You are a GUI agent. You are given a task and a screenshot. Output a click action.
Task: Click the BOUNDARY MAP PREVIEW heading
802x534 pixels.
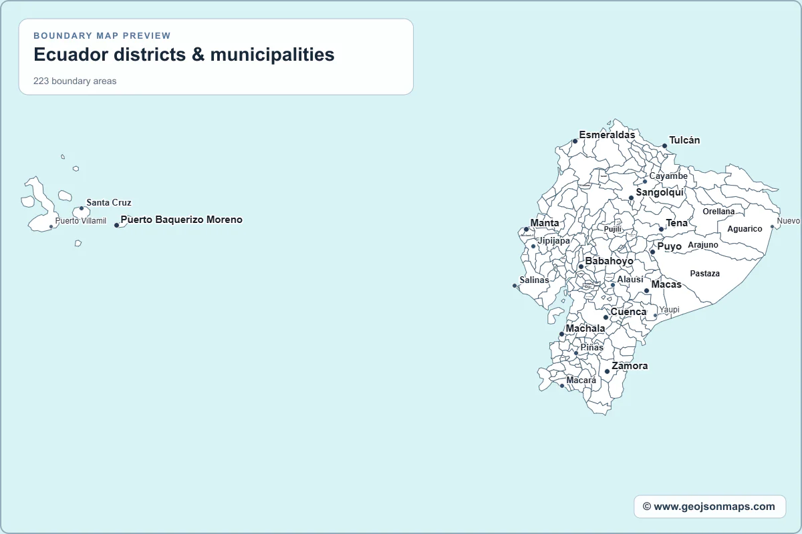point(102,35)
